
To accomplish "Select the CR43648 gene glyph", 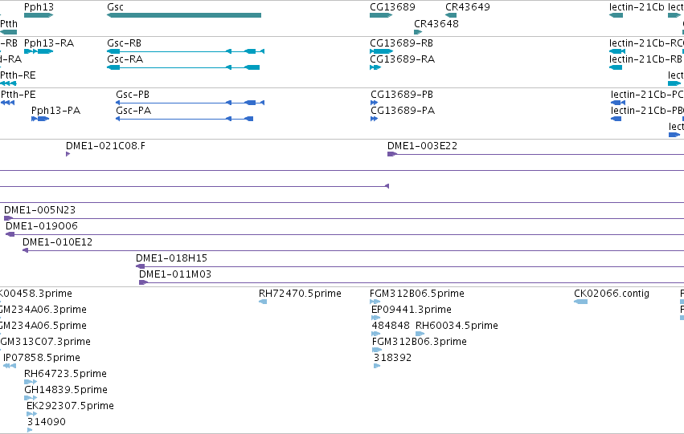I will pyautogui.click(x=418, y=32).
